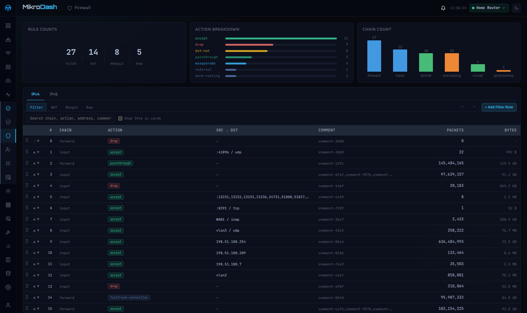
Task: Click the BYTES column header
Action: point(510,130)
